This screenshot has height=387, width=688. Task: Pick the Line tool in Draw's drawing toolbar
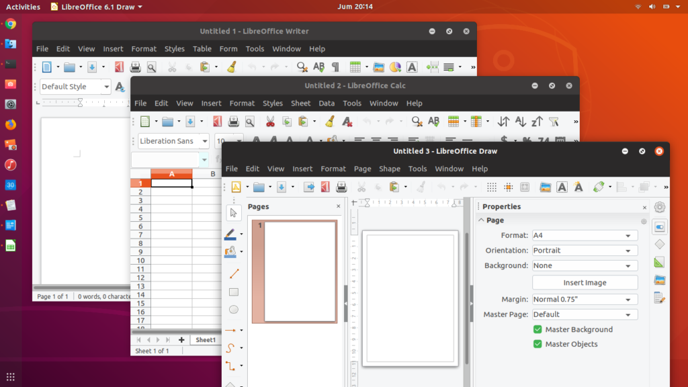234,274
